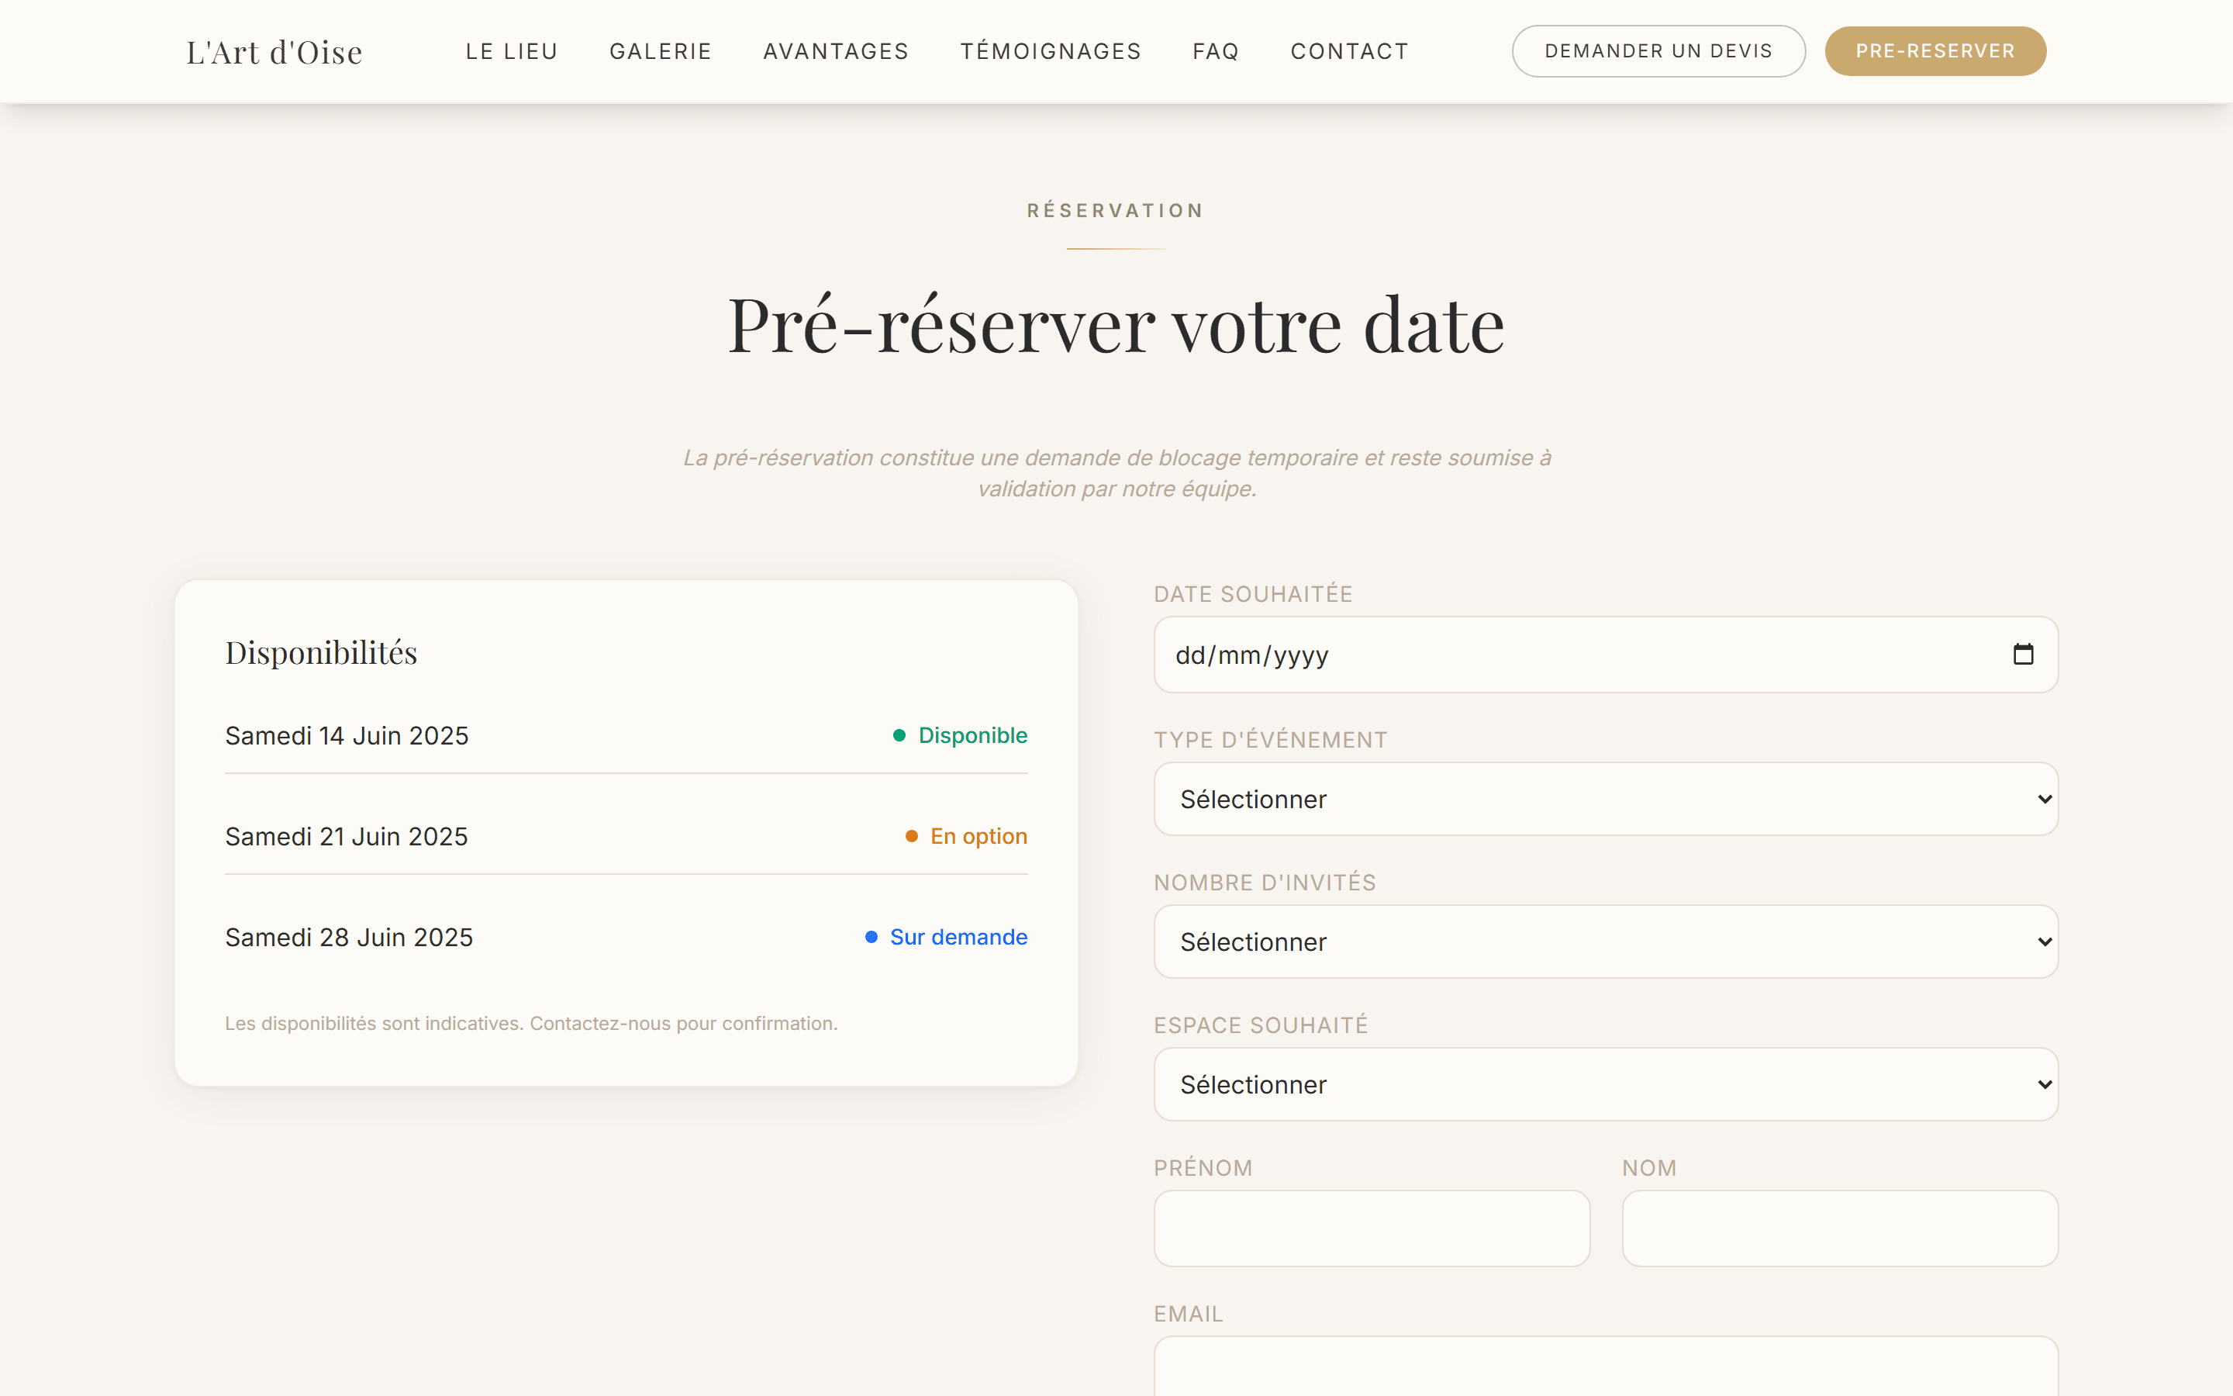Open the FAQ navigation item
Viewport: 2233px width, 1396px height.
pos(1215,50)
